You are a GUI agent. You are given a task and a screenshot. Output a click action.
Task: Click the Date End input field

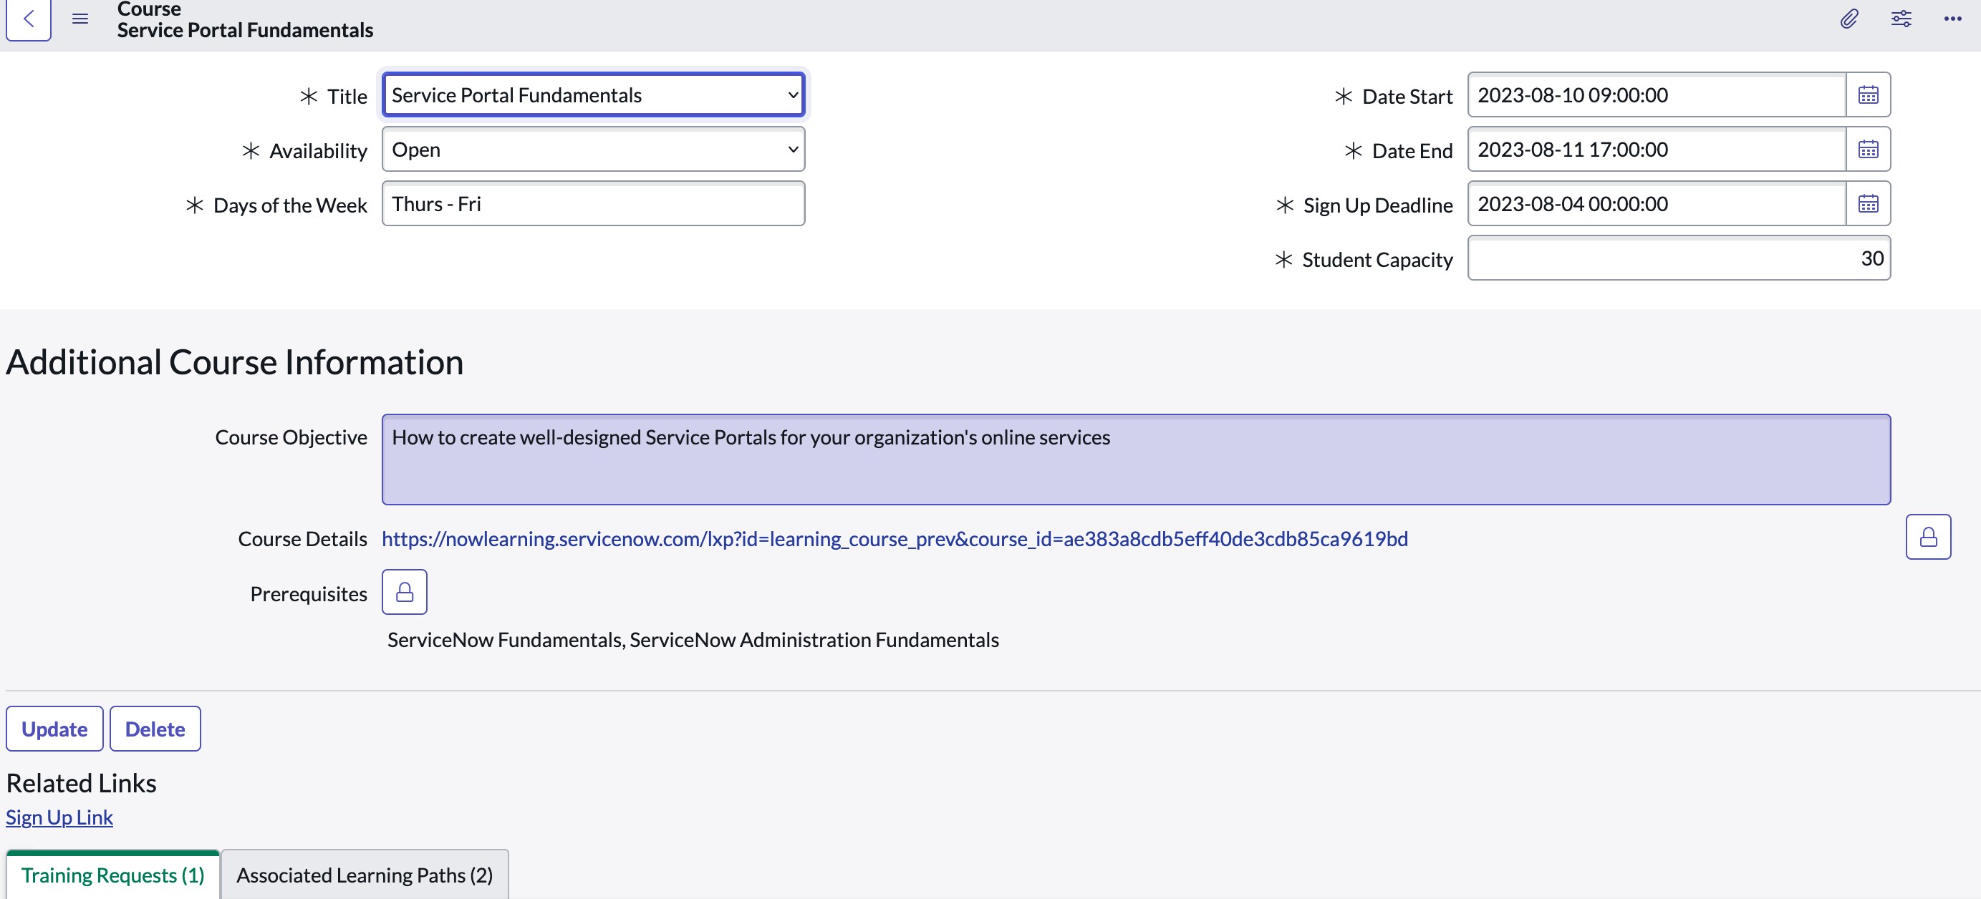point(1657,149)
